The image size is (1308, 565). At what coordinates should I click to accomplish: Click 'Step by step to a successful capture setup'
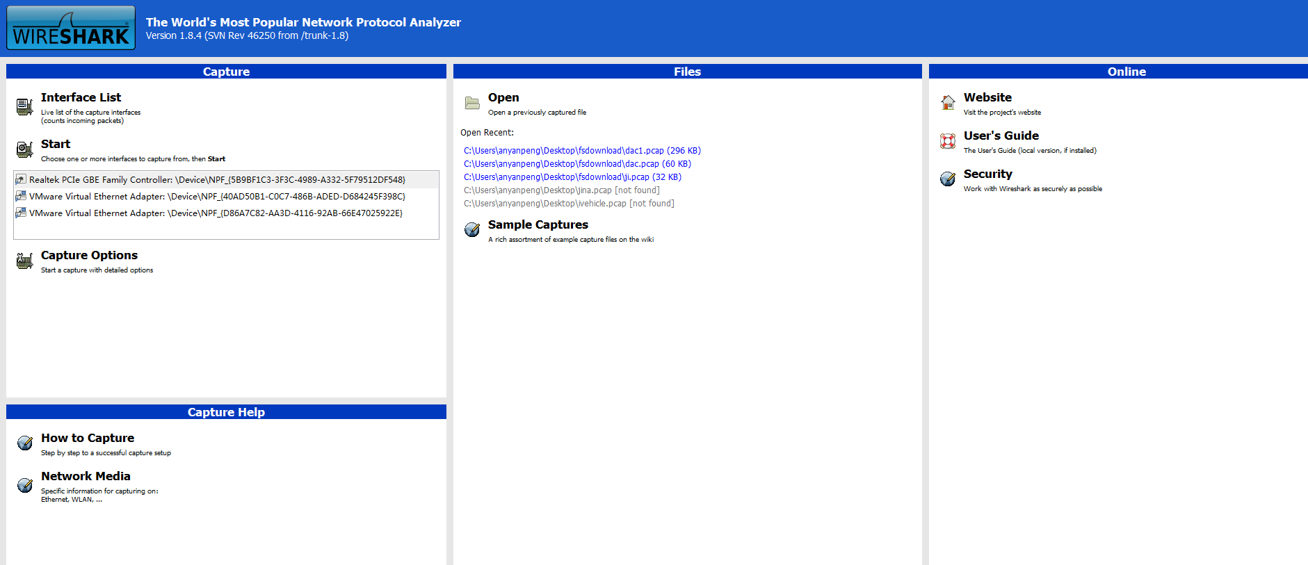[106, 452]
